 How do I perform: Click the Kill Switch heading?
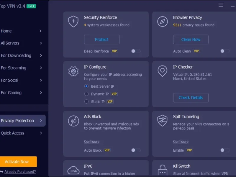[x=182, y=166]
